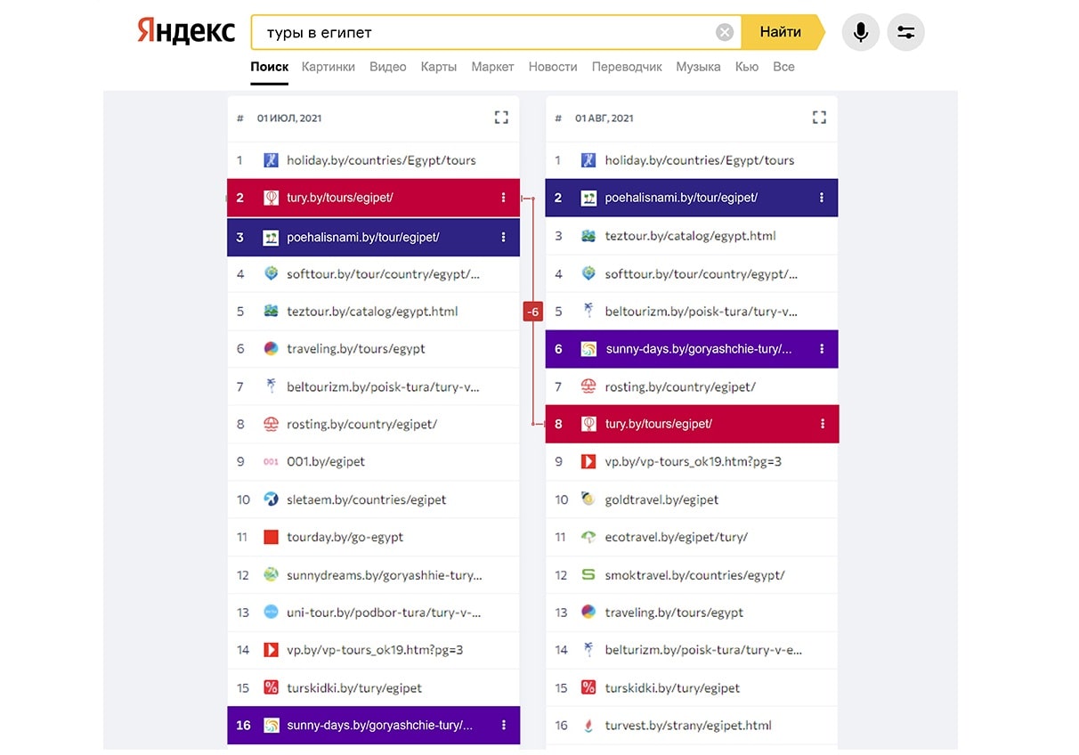Open three-dot menu for sunny-days.by in August list
Screen dimensions: 1079x755
822,349
